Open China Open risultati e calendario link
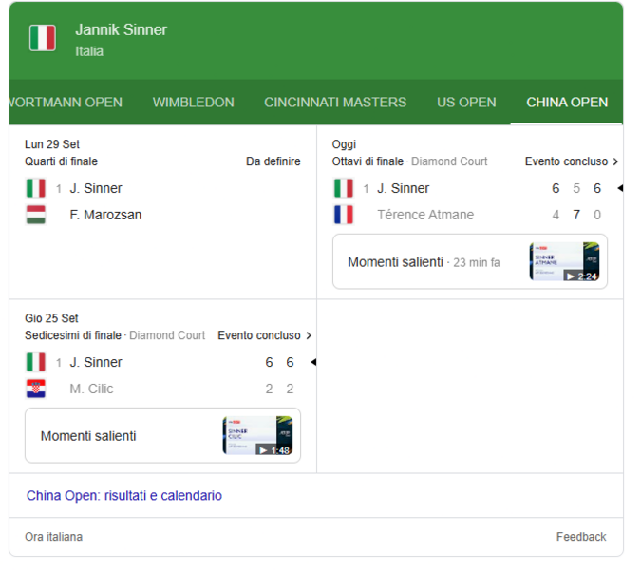Viewport: 641px width, 570px height. tap(124, 496)
